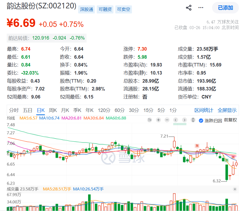This screenshot has width=240, height=211.
Task: Click the 涨停 value 7.30
Action: point(142,49)
